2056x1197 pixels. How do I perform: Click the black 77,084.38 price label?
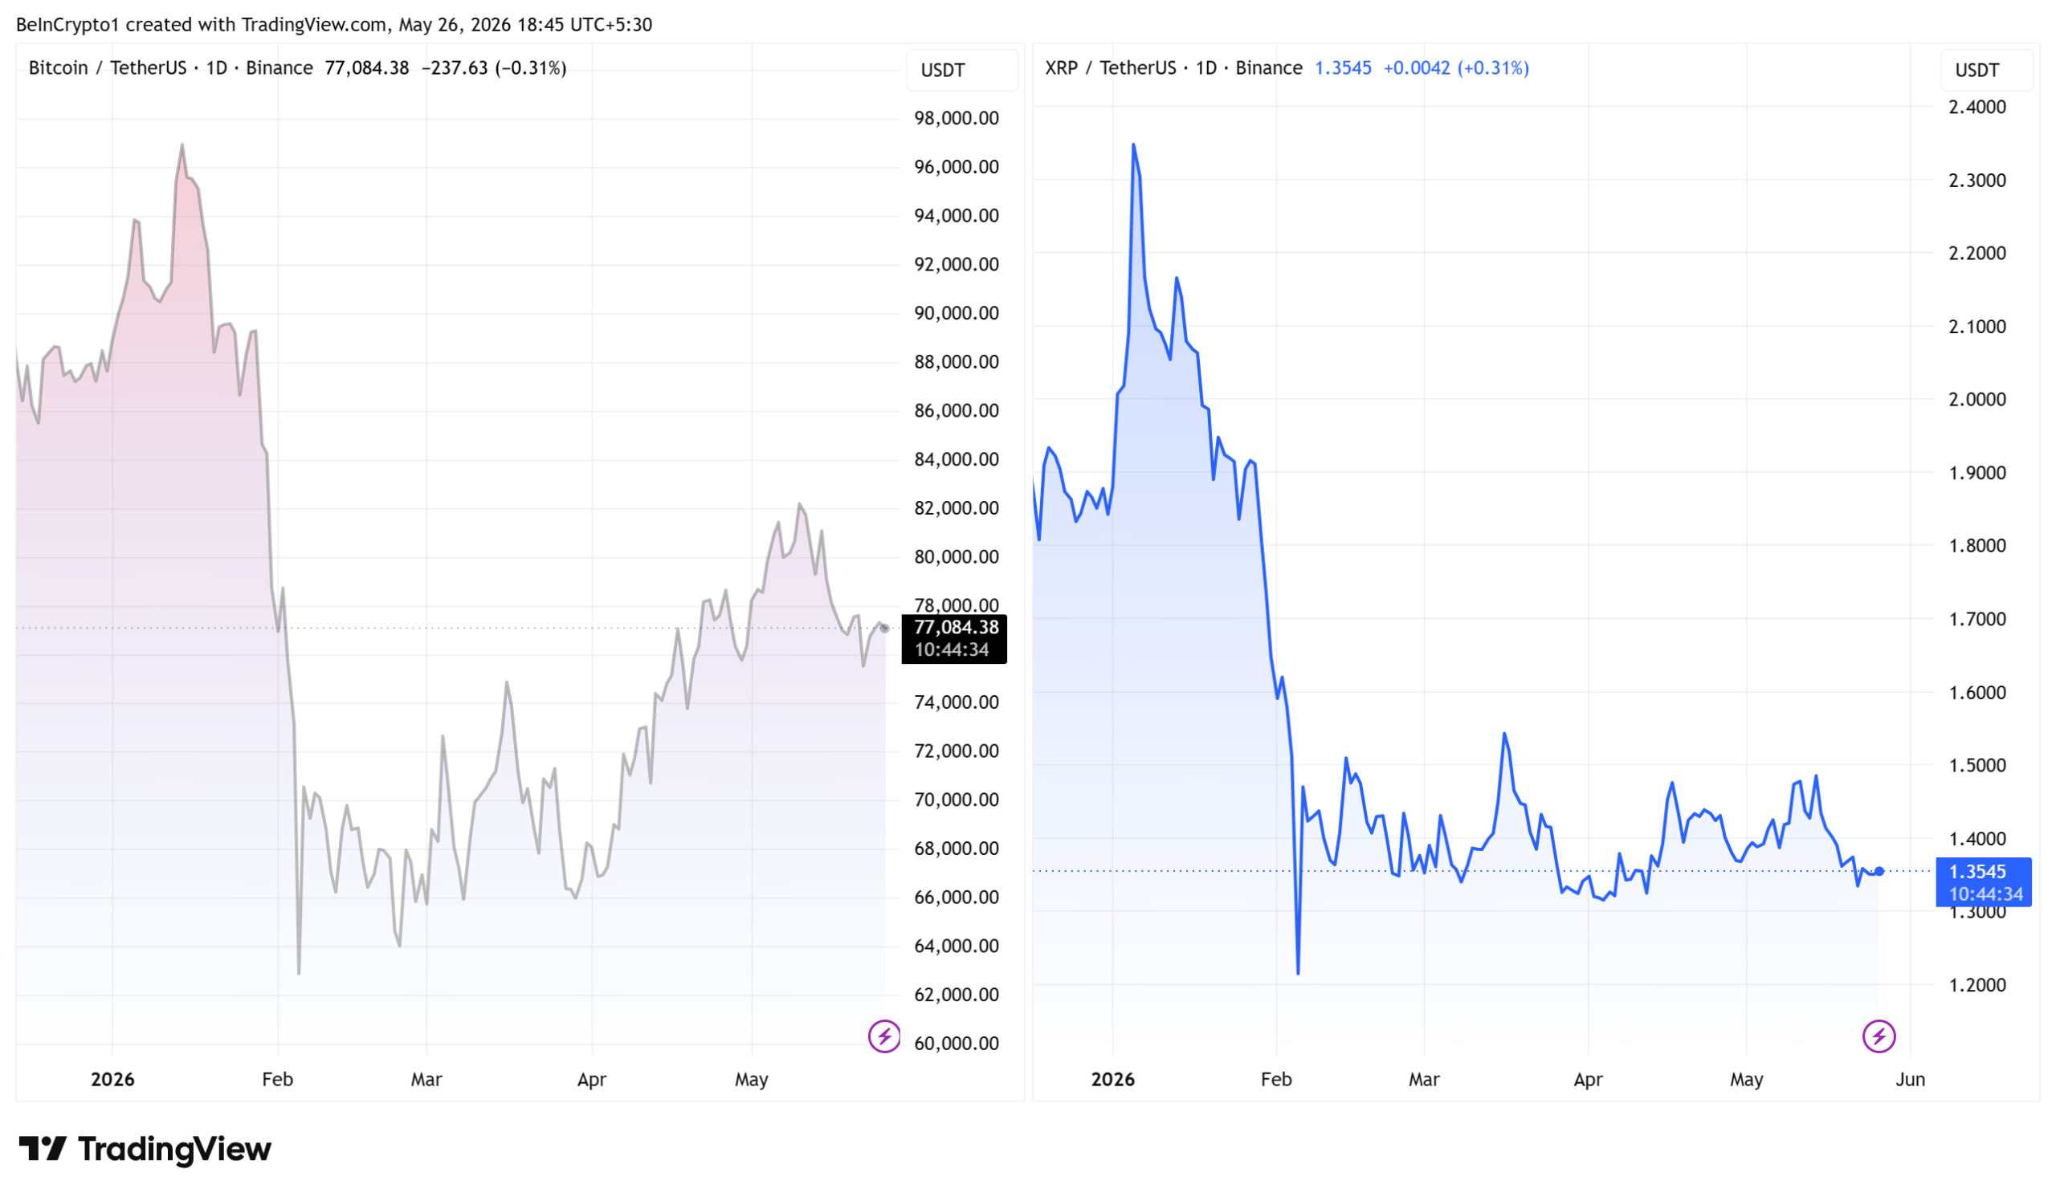coord(954,638)
